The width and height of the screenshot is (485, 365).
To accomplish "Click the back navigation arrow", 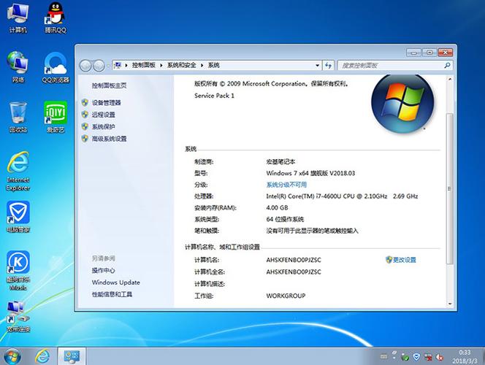I will point(85,66).
